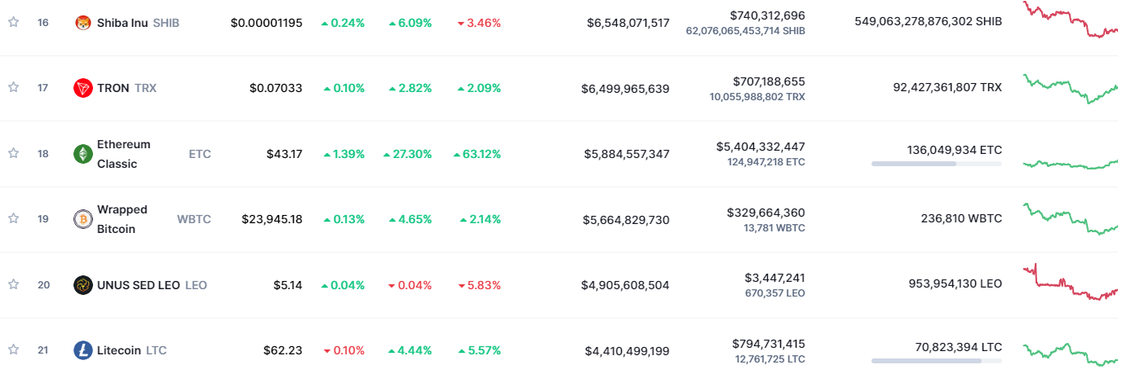
Task: Click the Wrapped Bitcoin logo icon
Action: click(x=83, y=219)
